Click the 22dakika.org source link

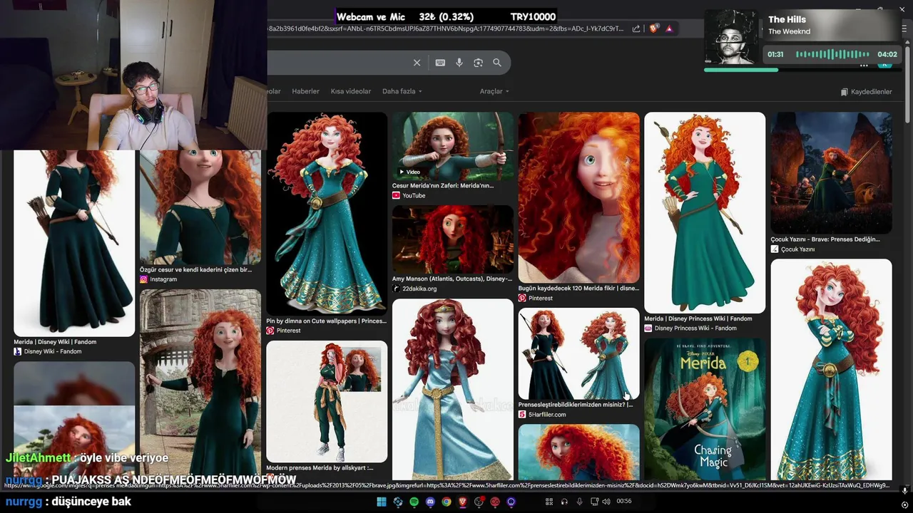419,289
